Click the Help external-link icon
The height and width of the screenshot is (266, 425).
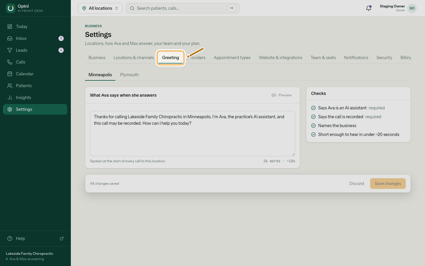click(62, 239)
